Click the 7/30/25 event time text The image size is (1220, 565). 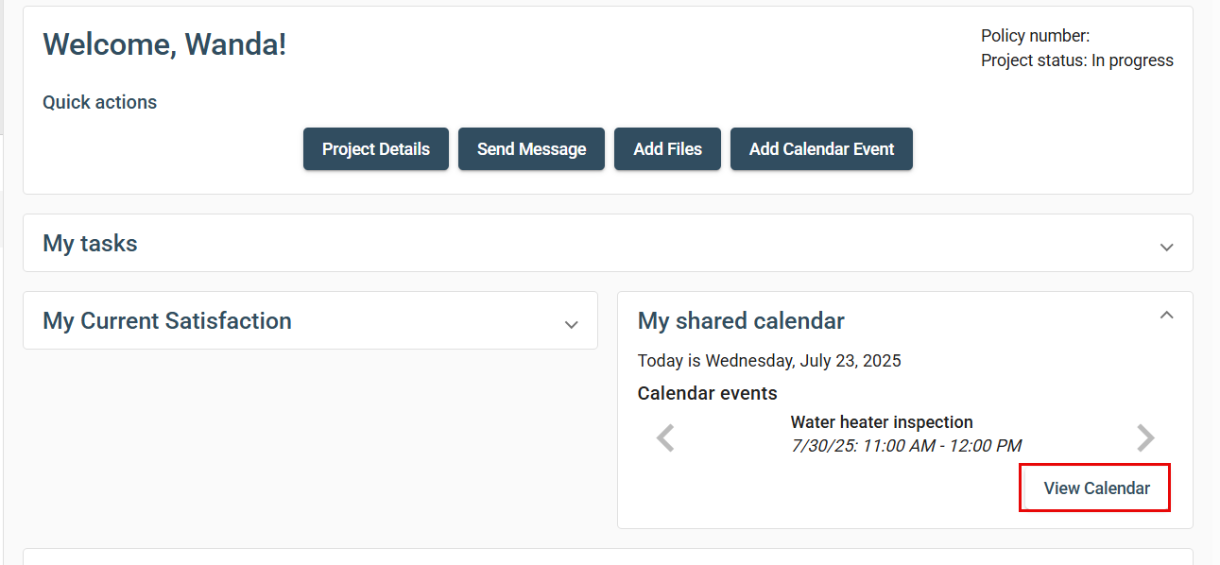point(906,446)
